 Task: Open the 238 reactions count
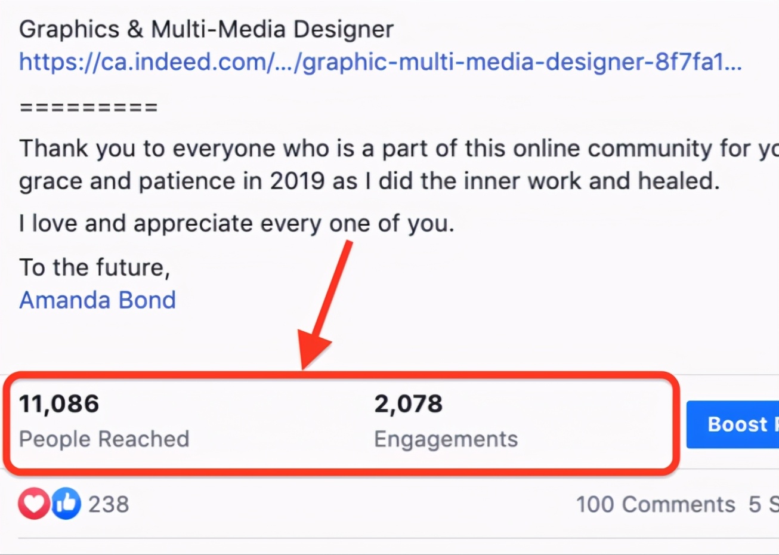109,504
